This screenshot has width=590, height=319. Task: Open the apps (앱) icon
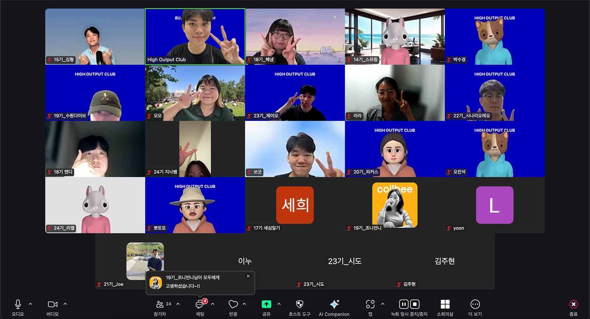coord(370,305)
